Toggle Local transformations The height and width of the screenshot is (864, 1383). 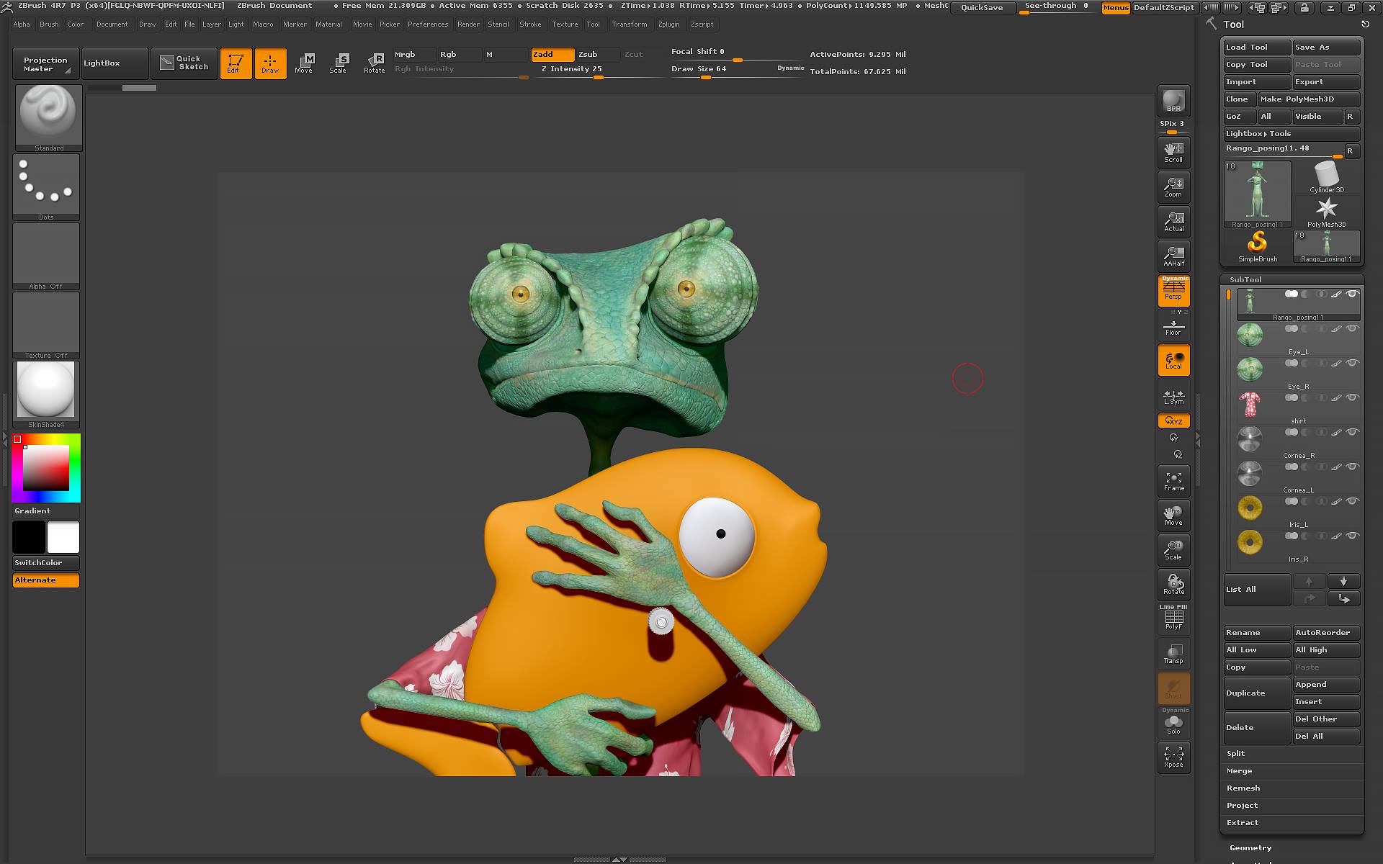coord(1173,360)
